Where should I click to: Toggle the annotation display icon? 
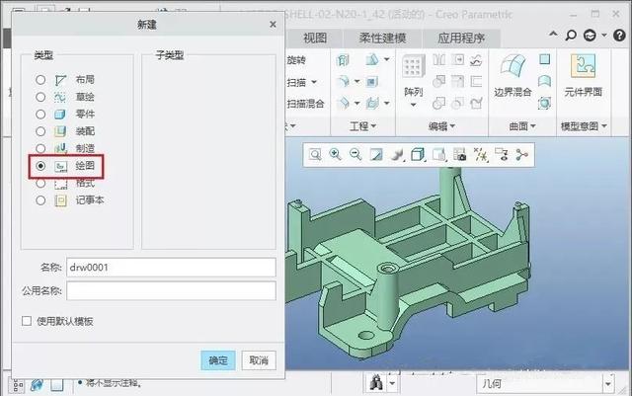point(502,154)
